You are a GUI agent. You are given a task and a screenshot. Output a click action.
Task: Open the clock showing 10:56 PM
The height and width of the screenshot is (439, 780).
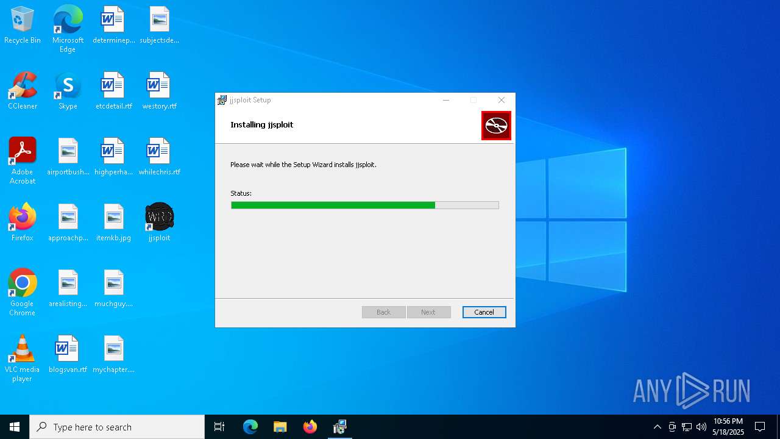(728, 427)
